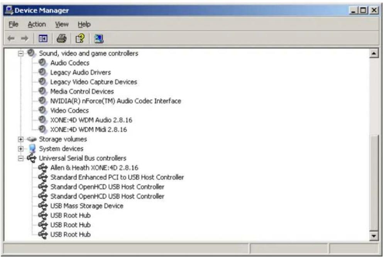
Task: Select Storage volumes label
Action: [63, 139]
